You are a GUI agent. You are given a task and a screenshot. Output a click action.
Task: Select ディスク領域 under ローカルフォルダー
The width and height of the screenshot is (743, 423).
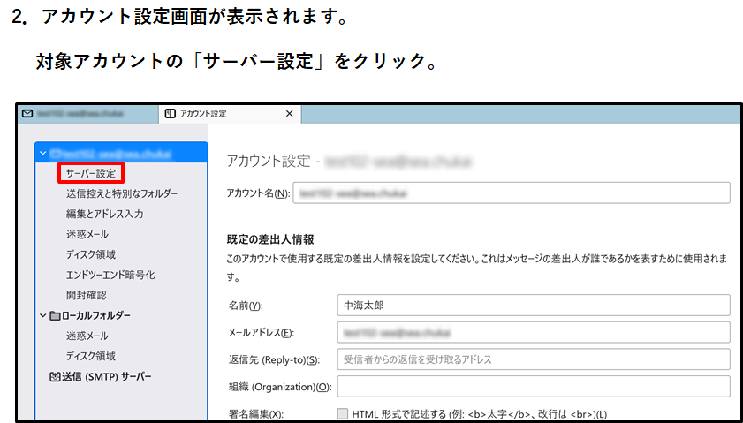[x=90, y=356]
